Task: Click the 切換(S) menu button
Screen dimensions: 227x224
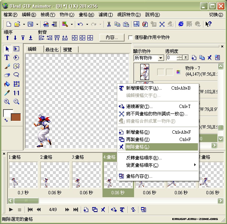Action: pos(216,15)
